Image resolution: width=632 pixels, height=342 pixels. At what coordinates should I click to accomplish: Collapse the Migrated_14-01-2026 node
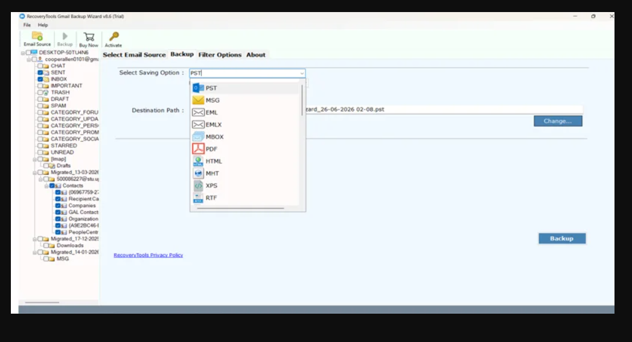[34, 252]
